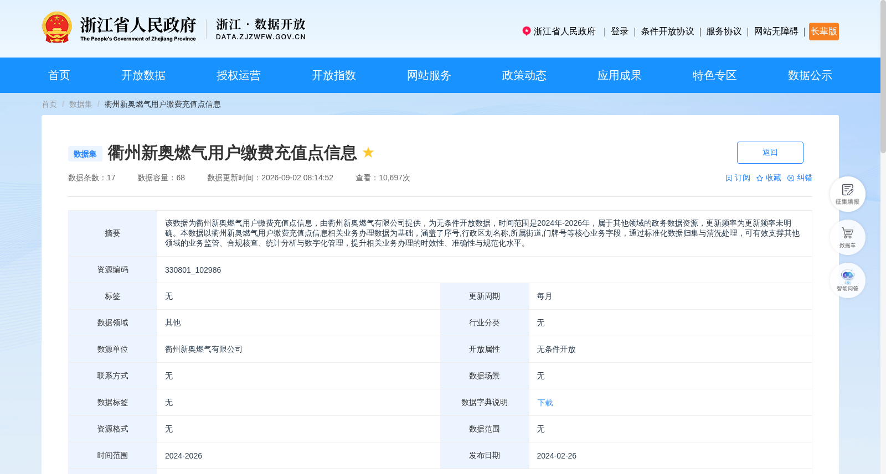886x474 pixels.
Task: Open 服务协议 link
Action: 724,32
